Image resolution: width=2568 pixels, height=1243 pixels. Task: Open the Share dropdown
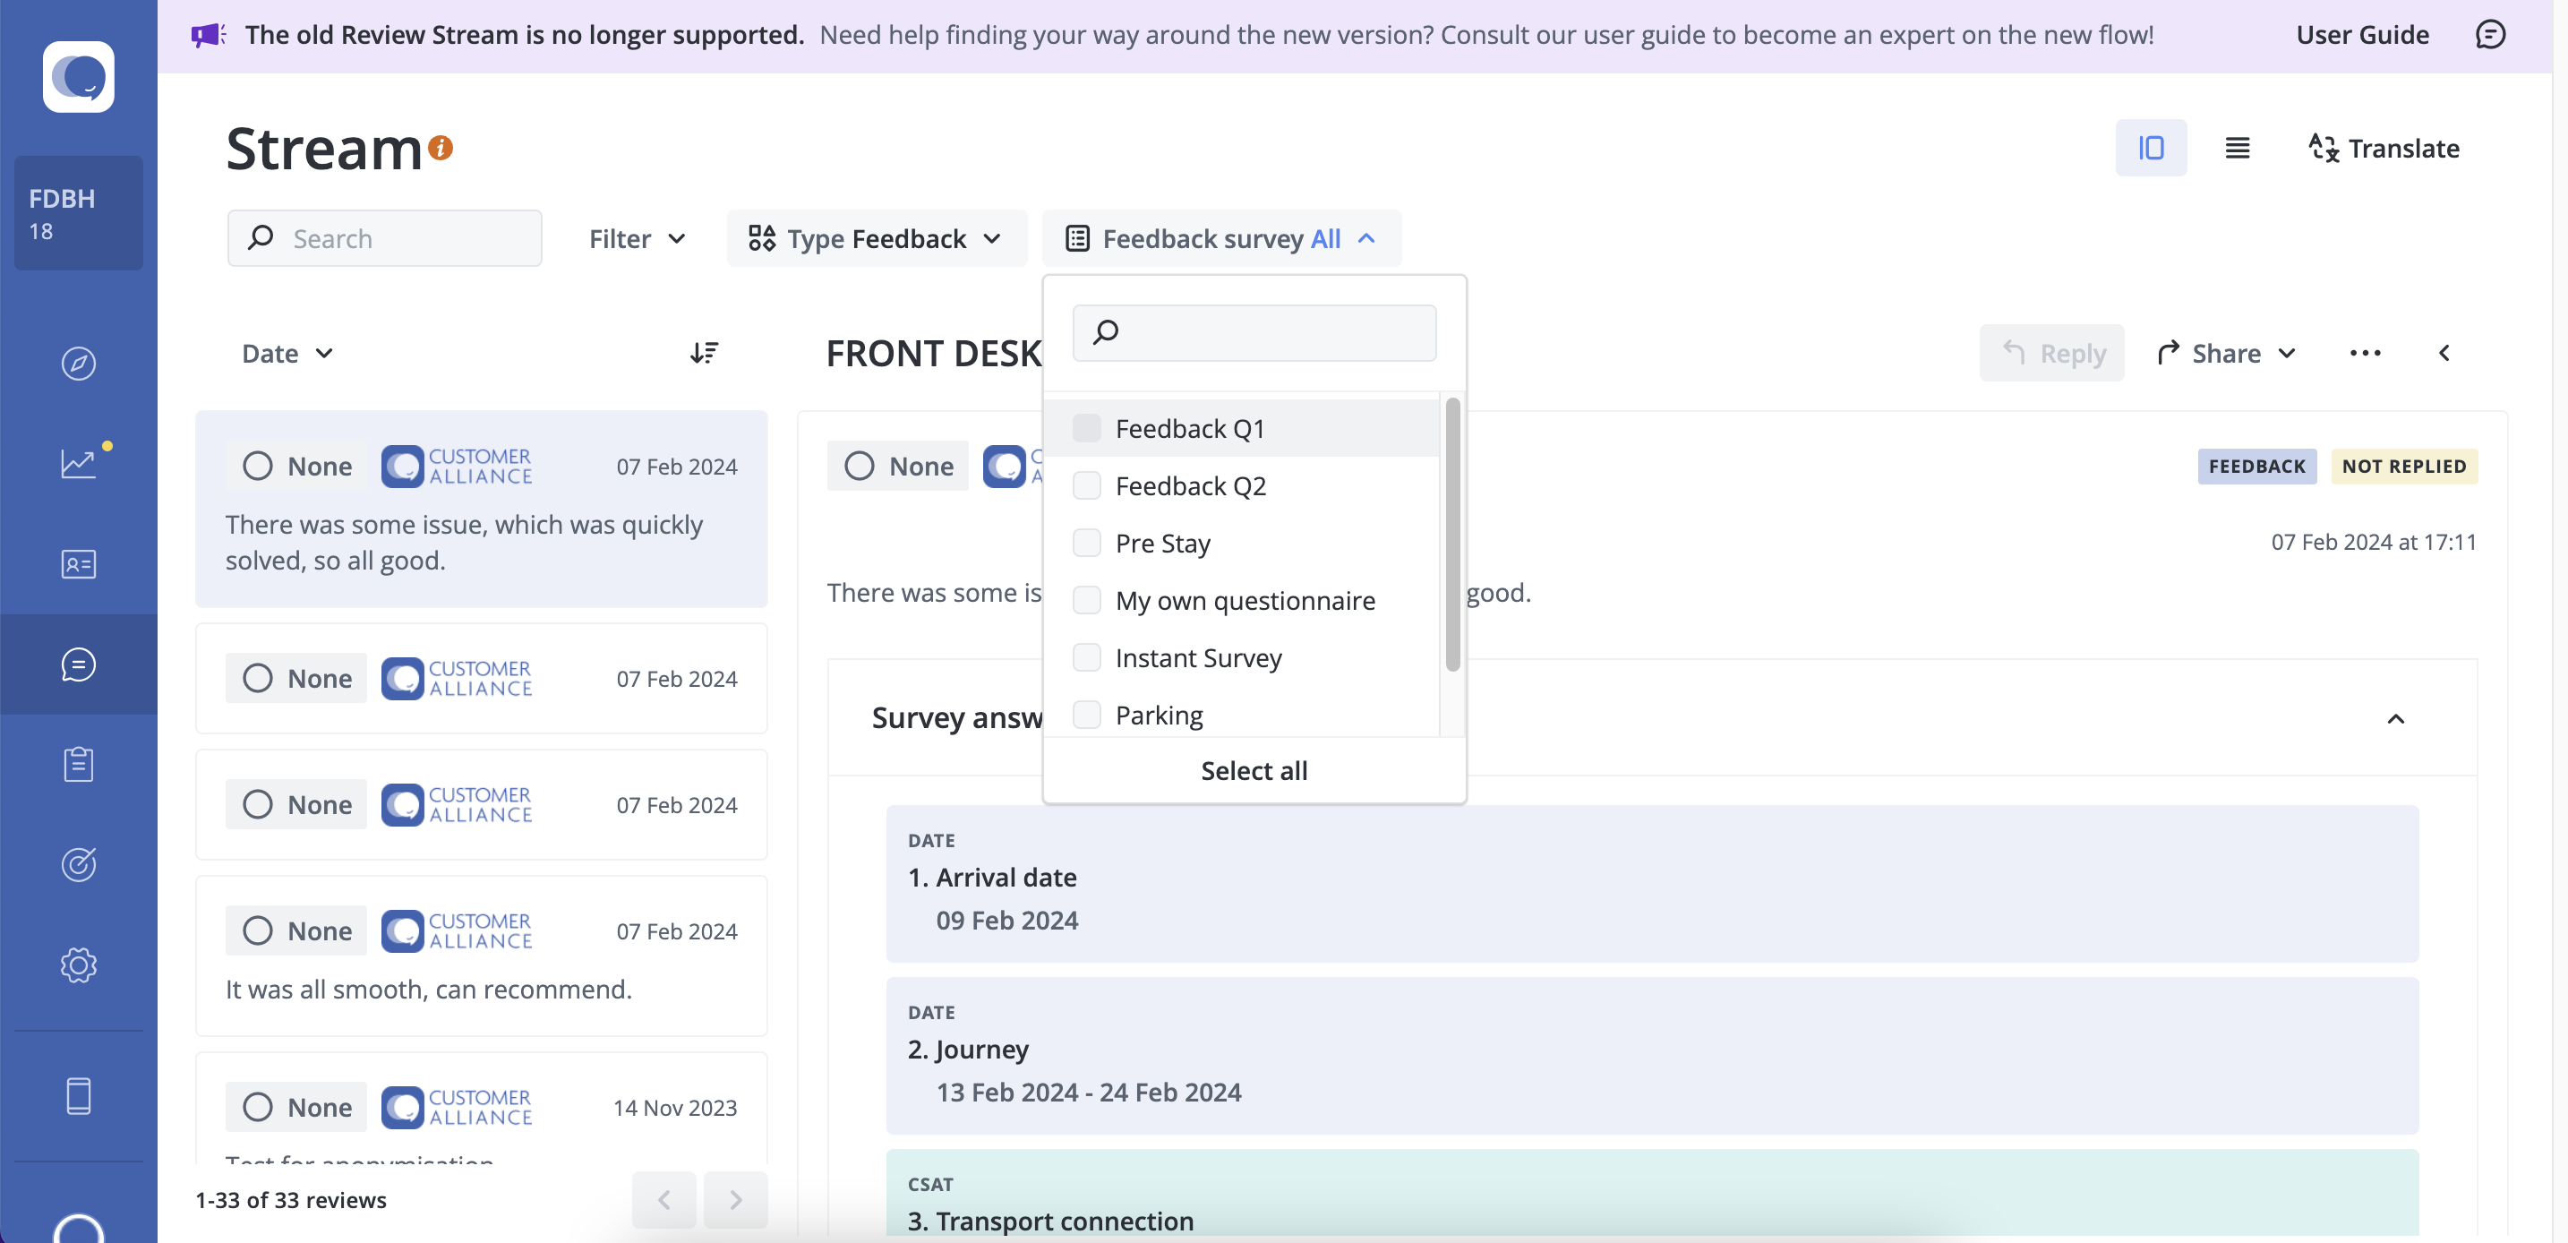[x=2227, y=353]
